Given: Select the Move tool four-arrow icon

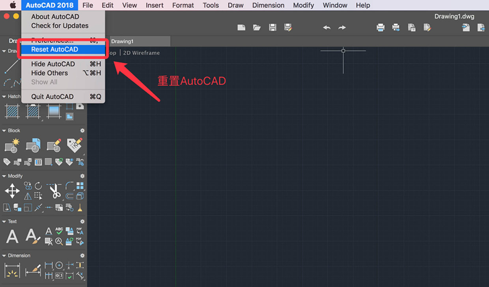Looking at the screenshot, I should (x=12, y=191).
